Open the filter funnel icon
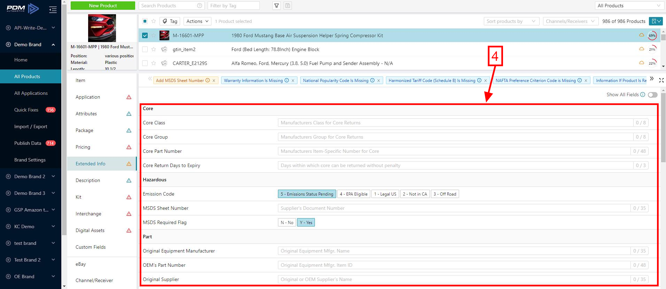Screen dimensions: 666x289 click(277, 6)
